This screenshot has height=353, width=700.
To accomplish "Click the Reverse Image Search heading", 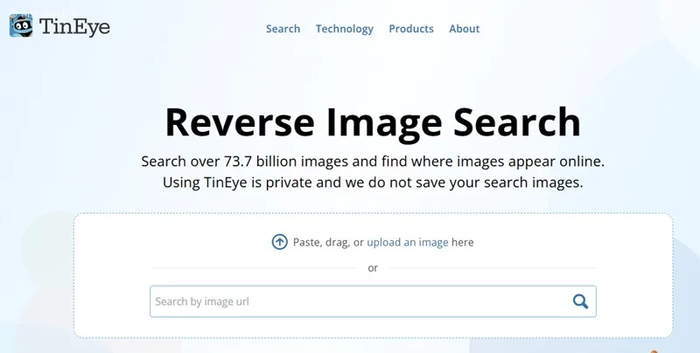I will (373, 122).
